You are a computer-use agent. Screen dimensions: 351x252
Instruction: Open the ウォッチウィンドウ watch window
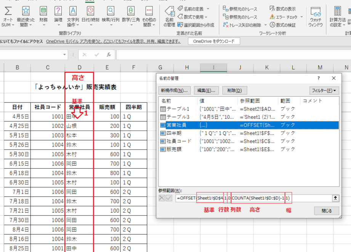pyautogui.click(x=316, y=17)
